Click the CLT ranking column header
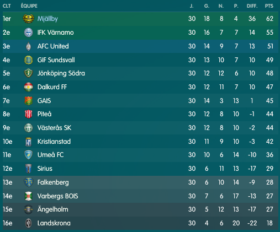Viewport: 280px width, 232px height. pyautogui.click(x=7, y=6)
